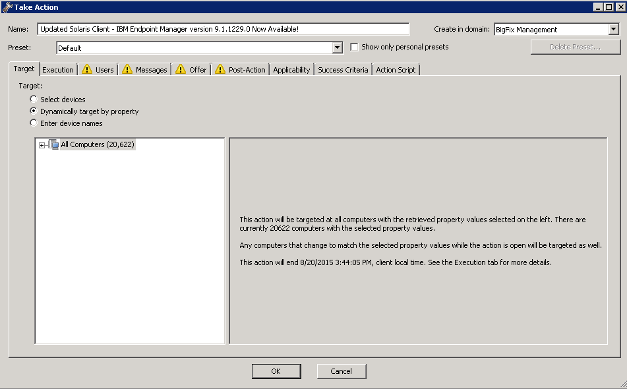Viewport: 627px width, 389px height.
Task: Click the warning icon on Post-Action tab
Action: (x=220, y=69)
